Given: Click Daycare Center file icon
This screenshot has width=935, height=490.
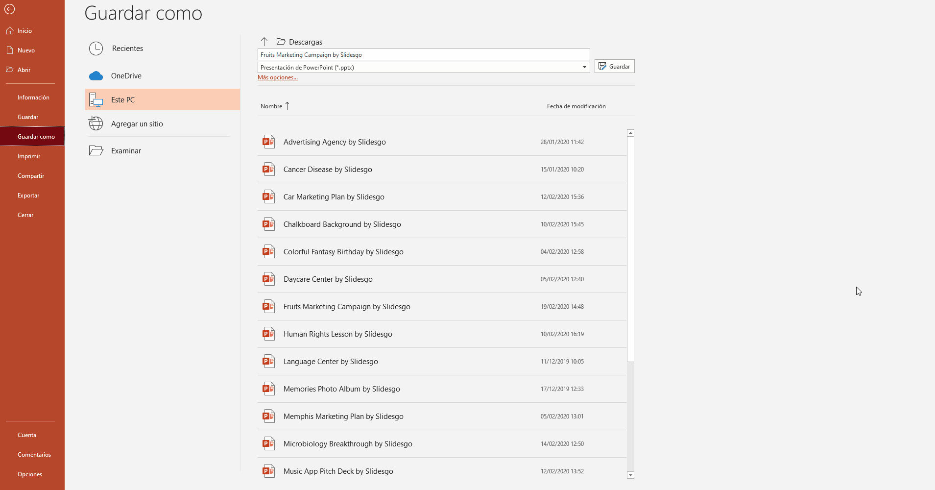Looking at the screenshot, I should point(268,279).
